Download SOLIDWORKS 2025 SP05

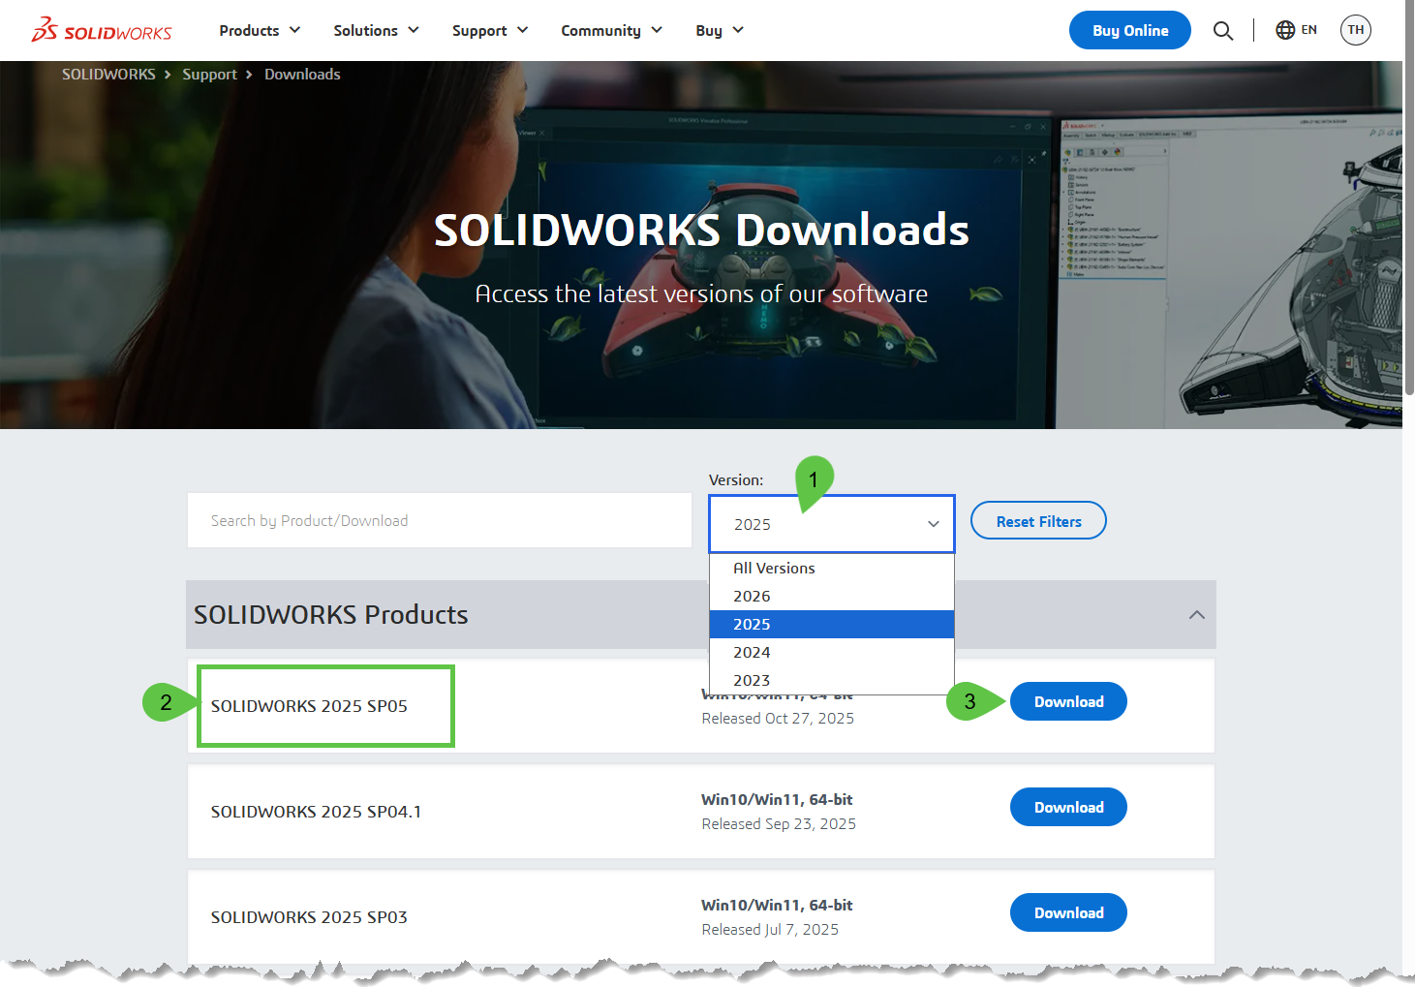click(x=1068, y=702)
